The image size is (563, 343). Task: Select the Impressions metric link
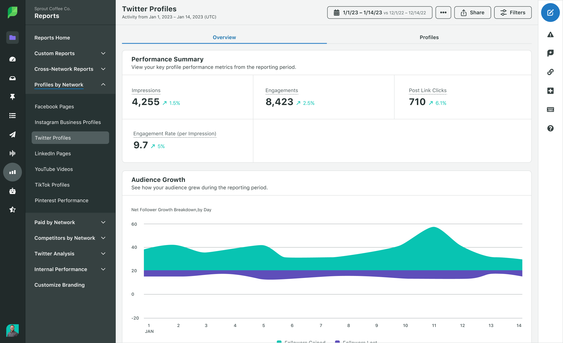pyautogui.click(x=146, y=90)
